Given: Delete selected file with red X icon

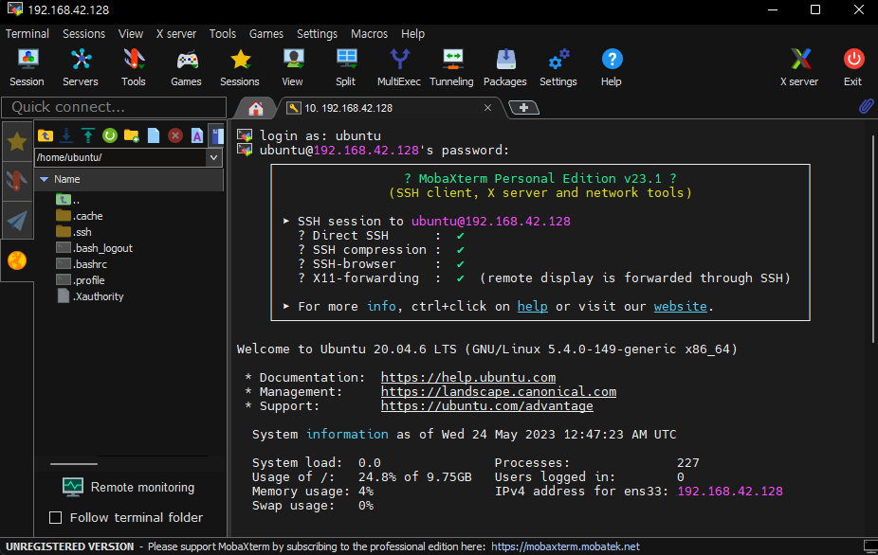Looking at the screenshot, I should (175, 134).
